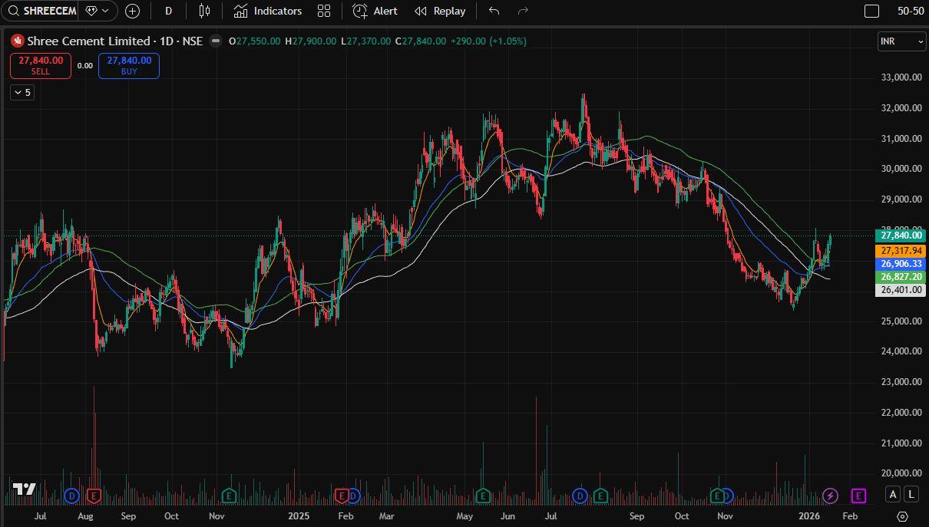Image resolution: width=929 pixels, height=527 pixels.
Task: Click the TradingView logo
Action: pyautogui.click(x=25, y=489)
